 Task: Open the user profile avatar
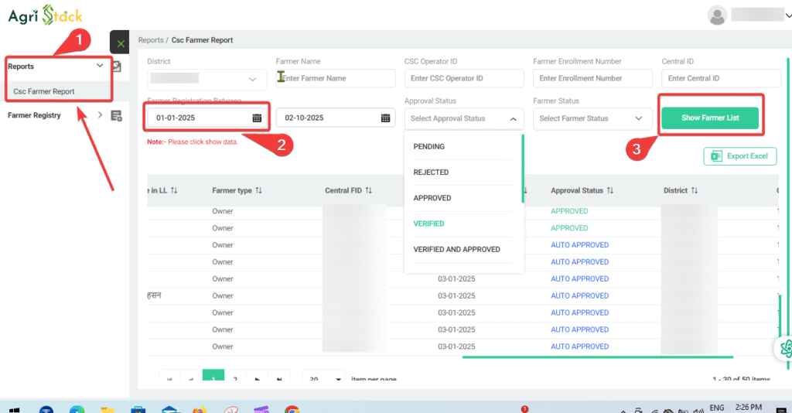tap(718, 15)
